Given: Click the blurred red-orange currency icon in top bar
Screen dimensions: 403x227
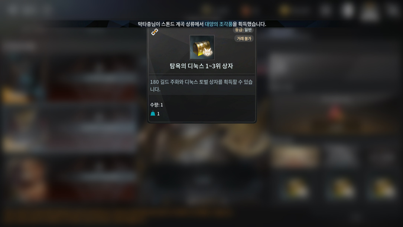Looking at the screenshot, I should pyautogui.click(x=246, y=10).
